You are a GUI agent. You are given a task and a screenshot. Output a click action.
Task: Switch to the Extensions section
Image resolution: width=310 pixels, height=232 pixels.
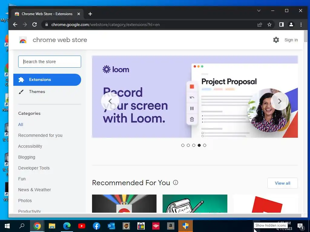[x=47, y=80]
